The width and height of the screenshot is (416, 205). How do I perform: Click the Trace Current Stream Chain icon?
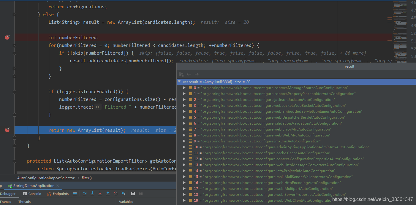[141, 193]
